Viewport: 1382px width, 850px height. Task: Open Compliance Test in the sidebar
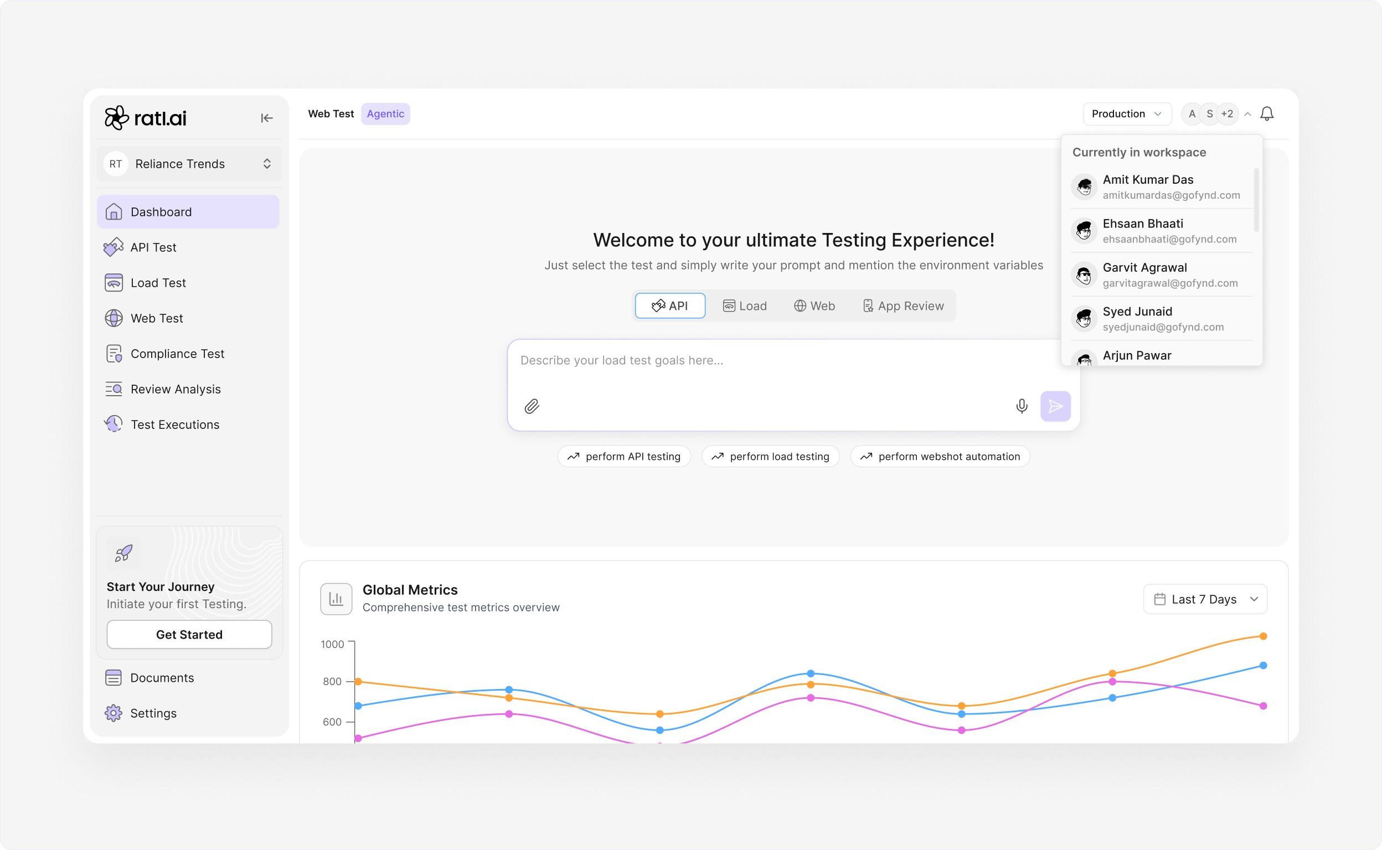(177, 354)
